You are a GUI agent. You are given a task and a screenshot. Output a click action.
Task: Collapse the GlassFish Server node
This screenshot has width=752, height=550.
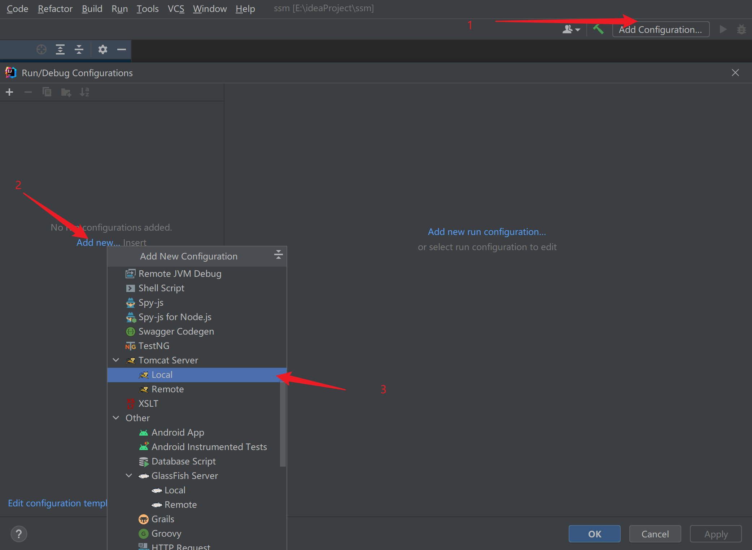(129, 476)
